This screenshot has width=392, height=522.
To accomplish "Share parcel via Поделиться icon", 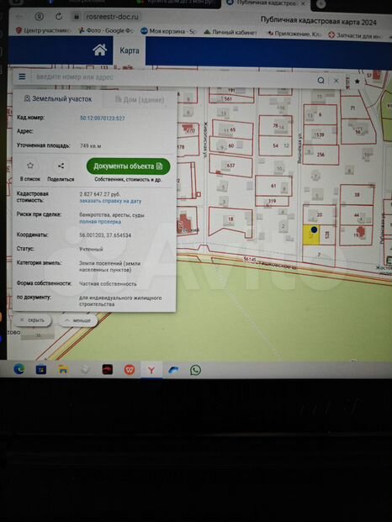I will [x=61, y=166].
